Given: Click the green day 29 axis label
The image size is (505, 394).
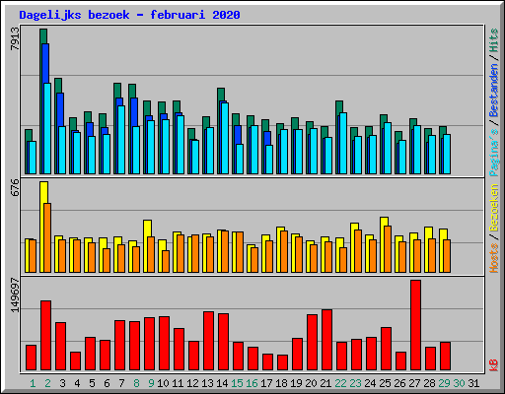Looking at the screenshot, I should pos(444,383).
